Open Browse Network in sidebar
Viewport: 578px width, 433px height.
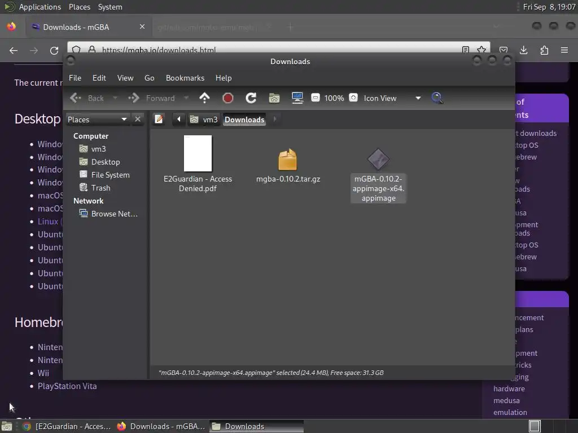[x=109, y=214]
